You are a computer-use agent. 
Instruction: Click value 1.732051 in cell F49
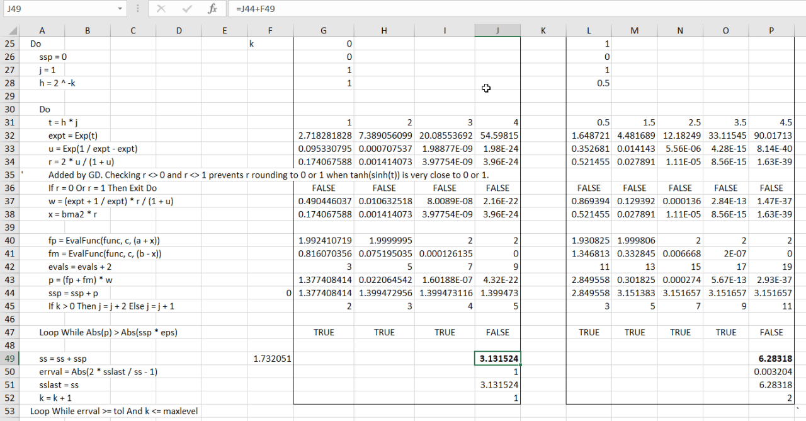(x=272, y=359)
